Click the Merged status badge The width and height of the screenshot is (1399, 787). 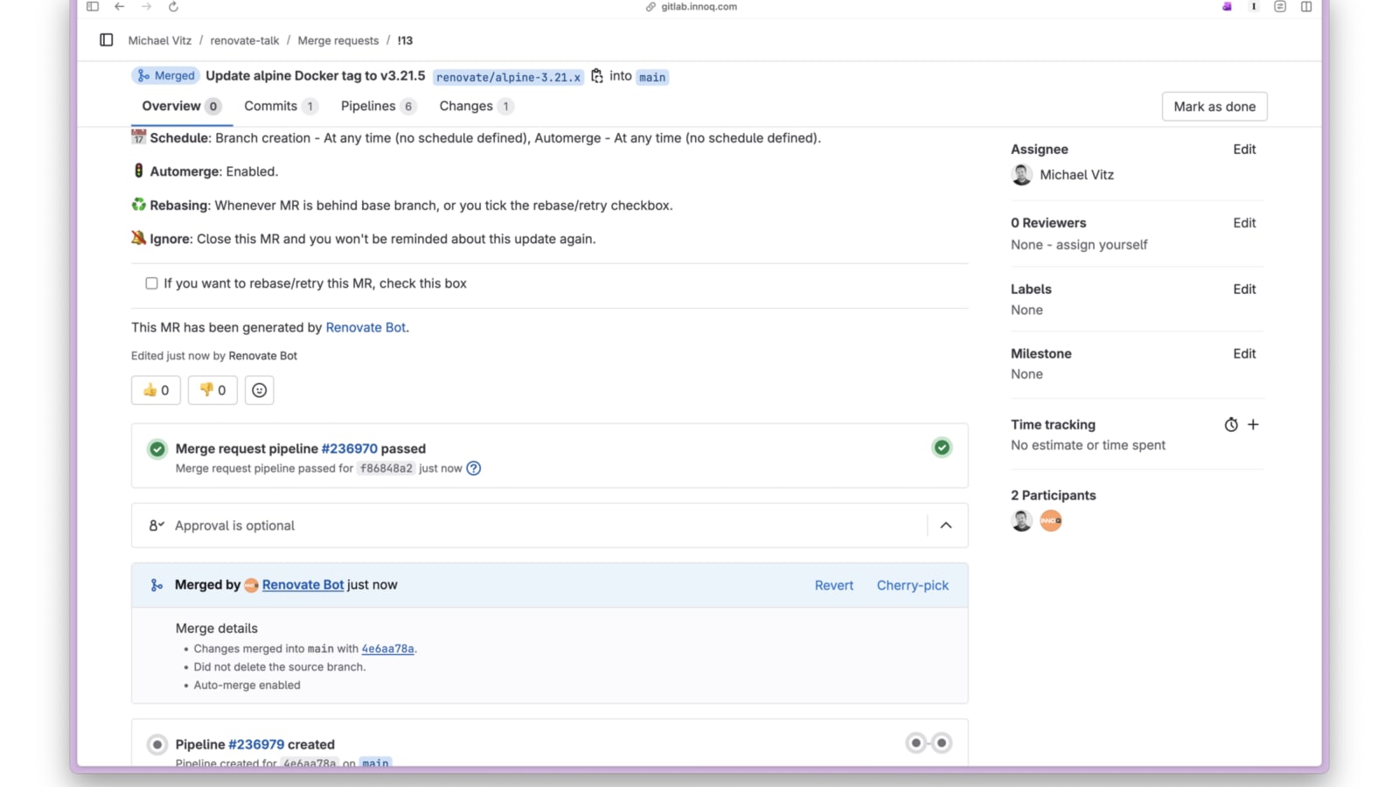point(166,76)
